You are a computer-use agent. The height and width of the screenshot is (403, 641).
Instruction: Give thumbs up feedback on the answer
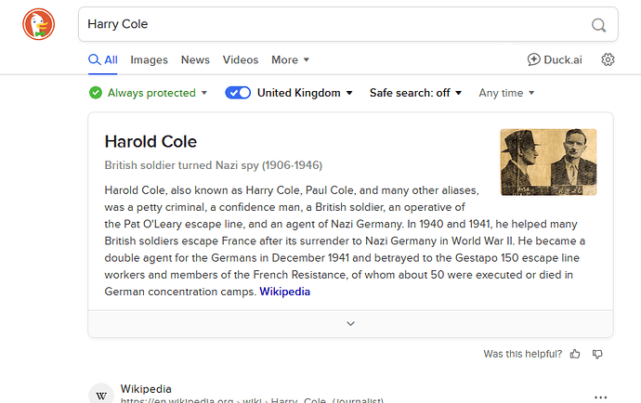pyautogui.click(x=575, y=354)
